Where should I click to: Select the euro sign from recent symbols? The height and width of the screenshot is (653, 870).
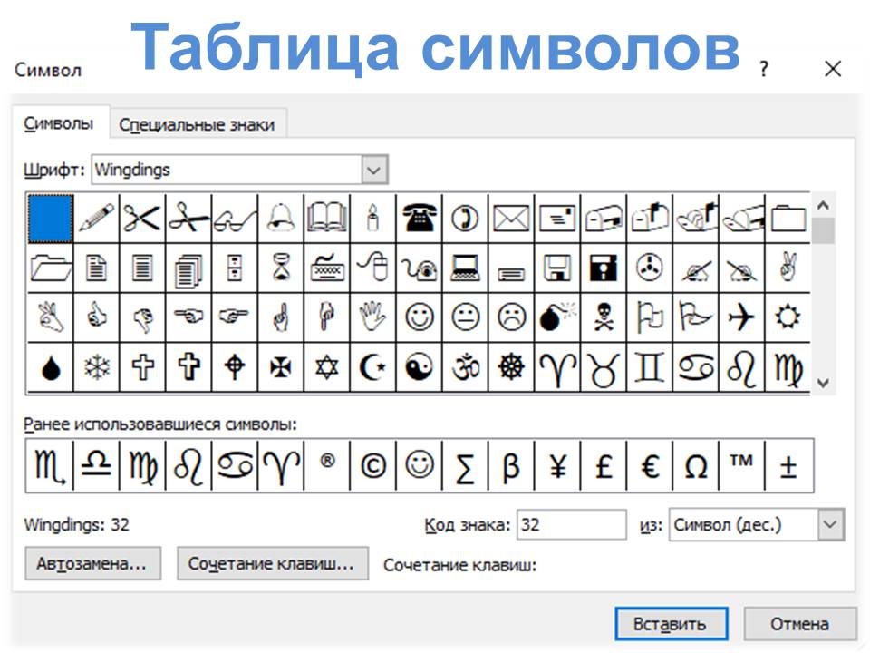[649, 466]
